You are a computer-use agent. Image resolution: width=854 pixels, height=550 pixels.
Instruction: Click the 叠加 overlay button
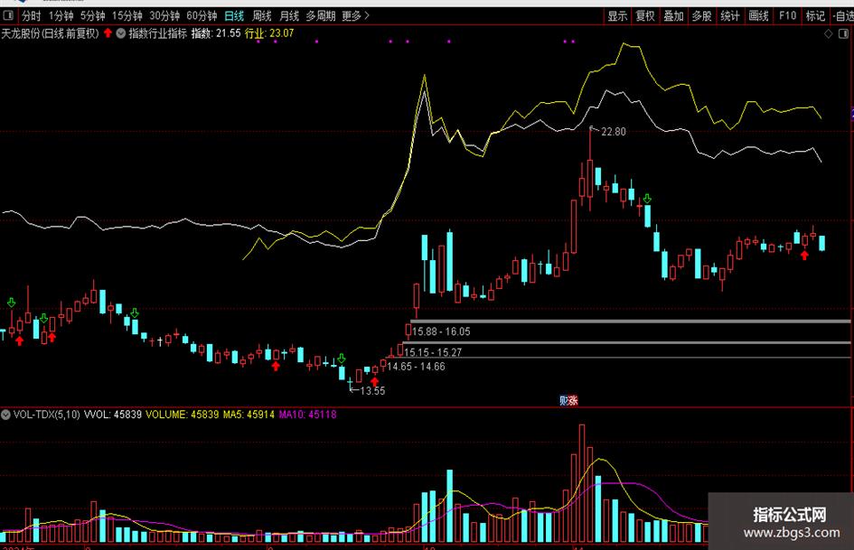(x=674, y=15)
